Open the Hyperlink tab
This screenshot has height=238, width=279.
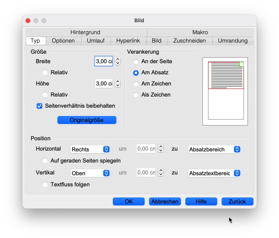point(128,41)
